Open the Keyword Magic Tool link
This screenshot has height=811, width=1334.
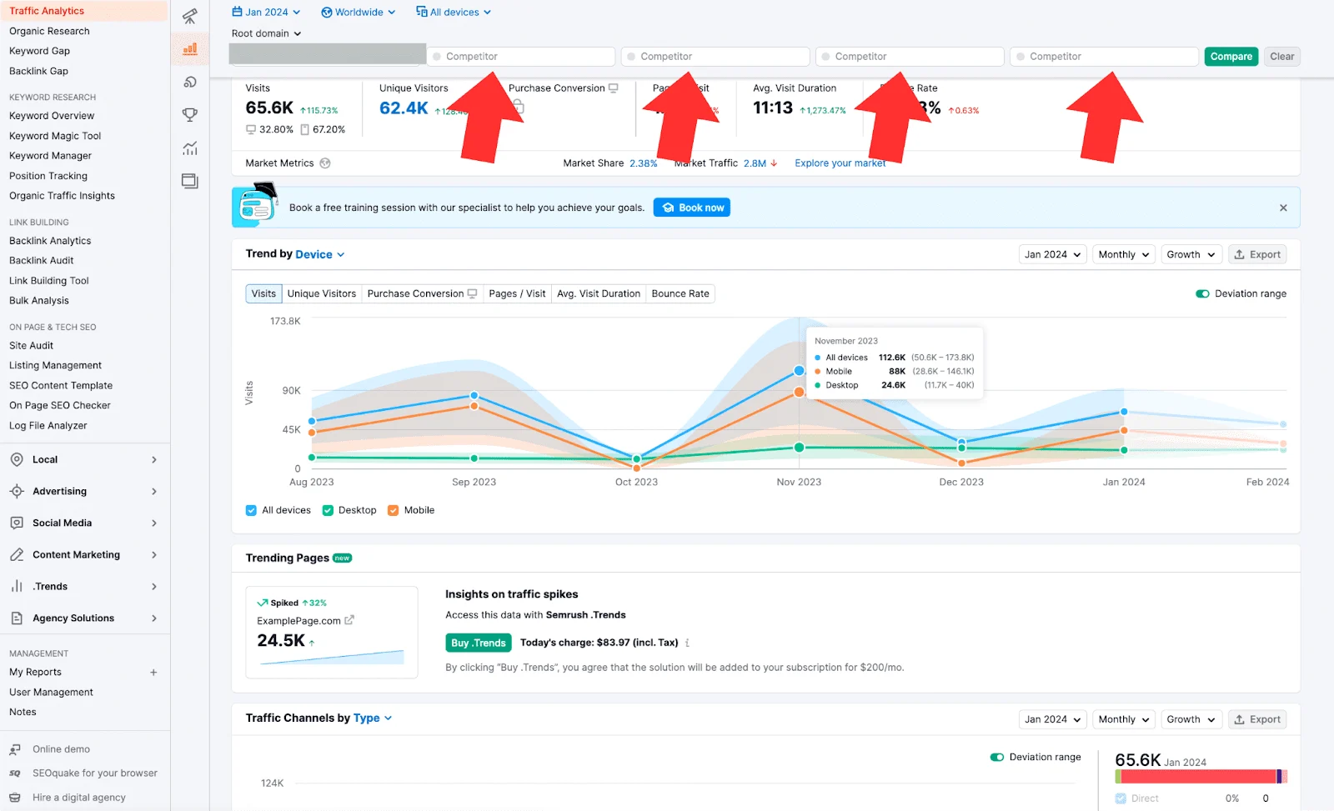[x=55, y=135]
